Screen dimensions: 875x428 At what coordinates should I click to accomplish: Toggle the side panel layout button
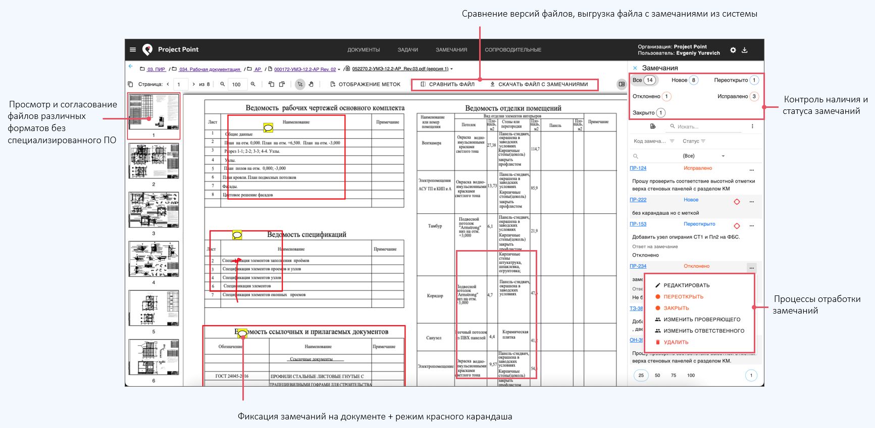622,84
